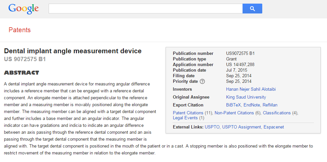
Task: Export citation as BiBTeX
Action: (233, 105)
